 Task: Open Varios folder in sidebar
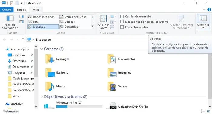tap(16, 96)
